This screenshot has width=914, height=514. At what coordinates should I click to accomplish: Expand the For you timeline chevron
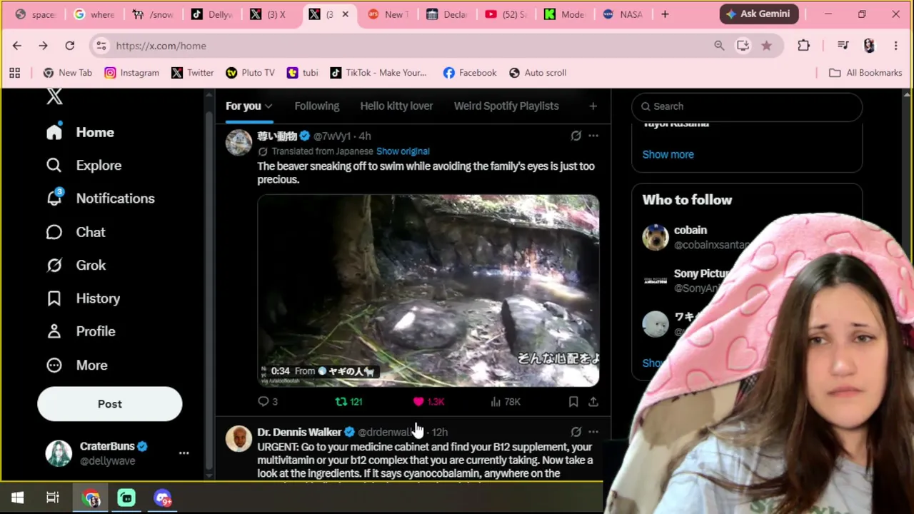[x=268, y=106]
